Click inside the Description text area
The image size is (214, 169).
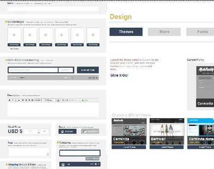pyautogui.click(x=53, y=110)
